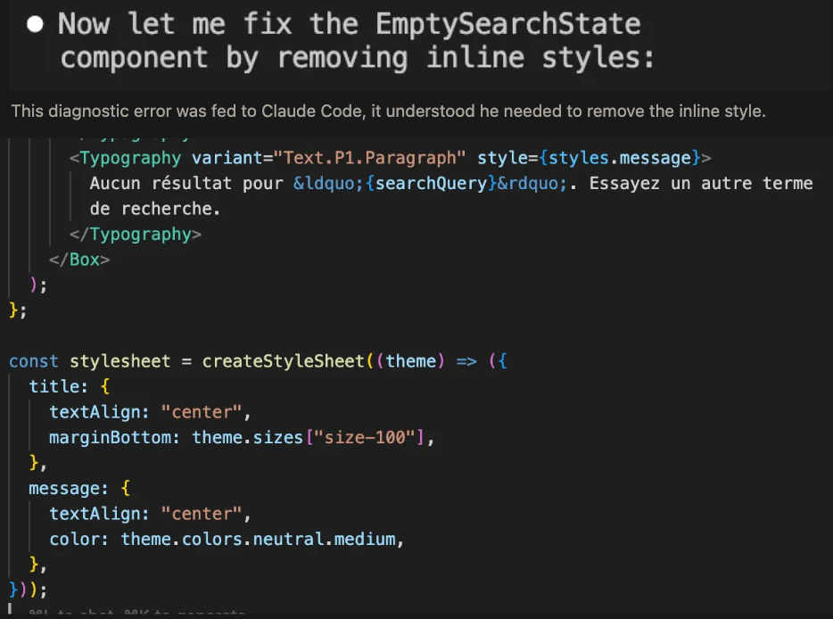The width and height of the screenshot is (833, 619).
Task: Click the closing Box tag
Action: point(89,260)
